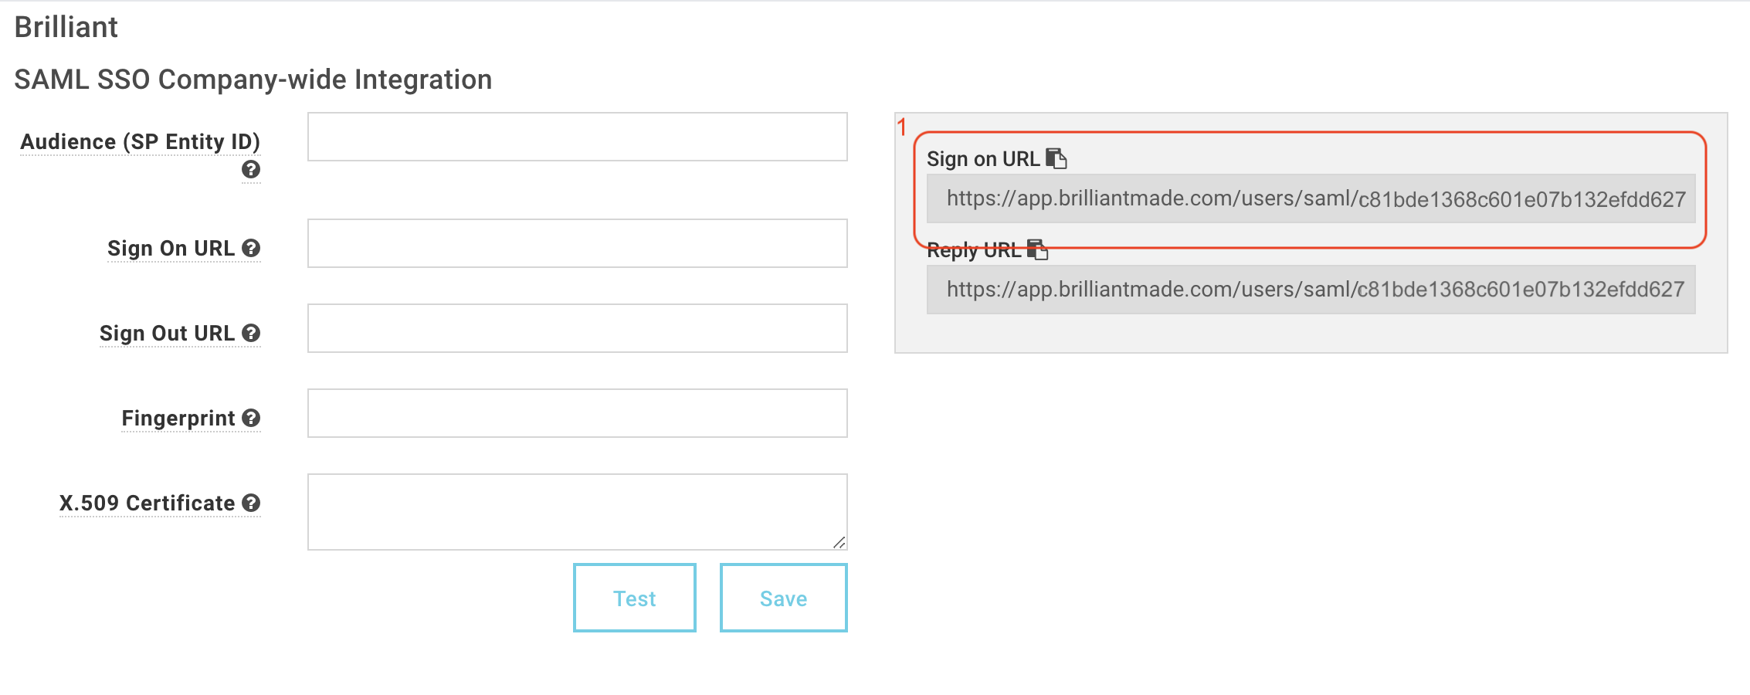The image size is (1750, 695).
Task: Click the Fingerprint label text
Action: coord(178,419)
